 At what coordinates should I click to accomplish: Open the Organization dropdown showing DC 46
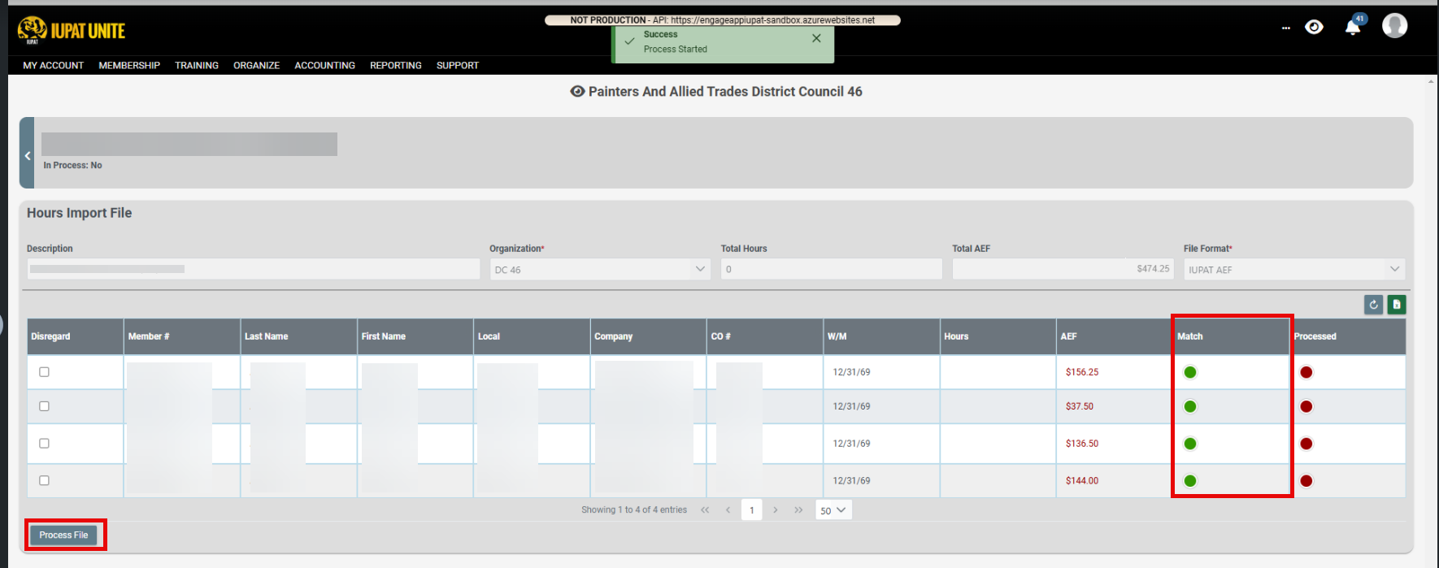click(x=600, y=269)
